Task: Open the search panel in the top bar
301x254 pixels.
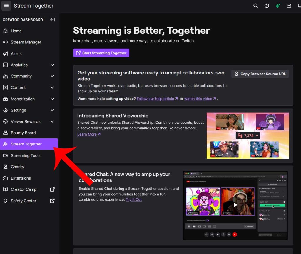Action: tap(255, 6)
